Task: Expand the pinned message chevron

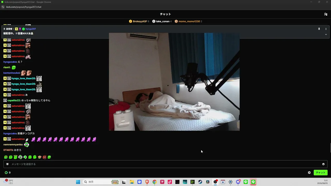Action: pyautogui.click(x=326, y=34)
